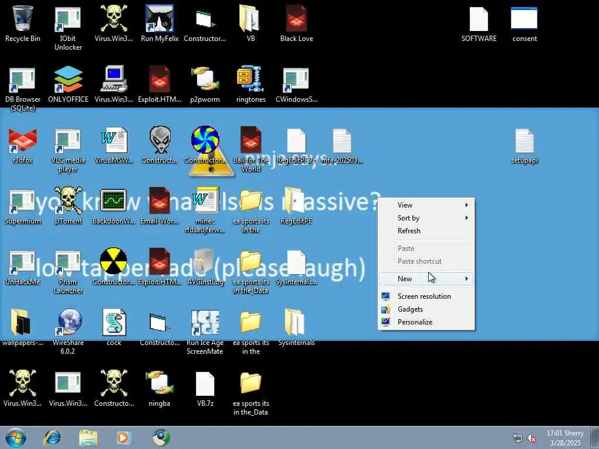Image resolution: width=599 pixels, height=449 pixels.
Task: Open the Windows Start menu orb
Action: pos(16,437)
